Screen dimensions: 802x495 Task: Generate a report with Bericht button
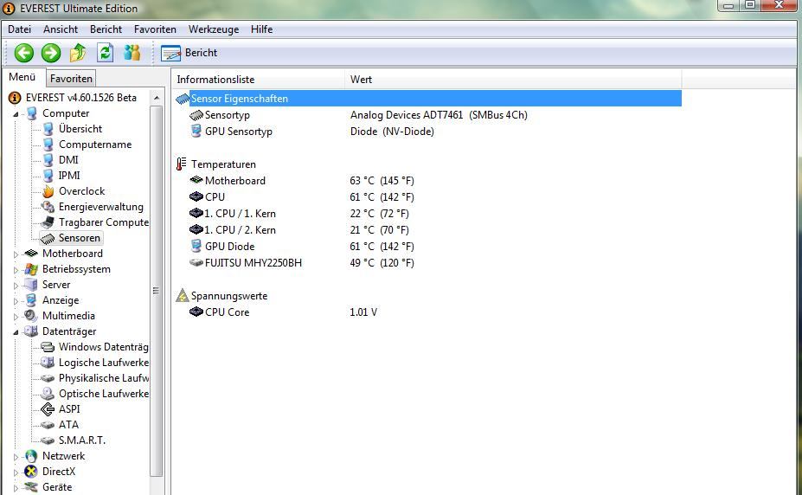(x=189, y=53)
